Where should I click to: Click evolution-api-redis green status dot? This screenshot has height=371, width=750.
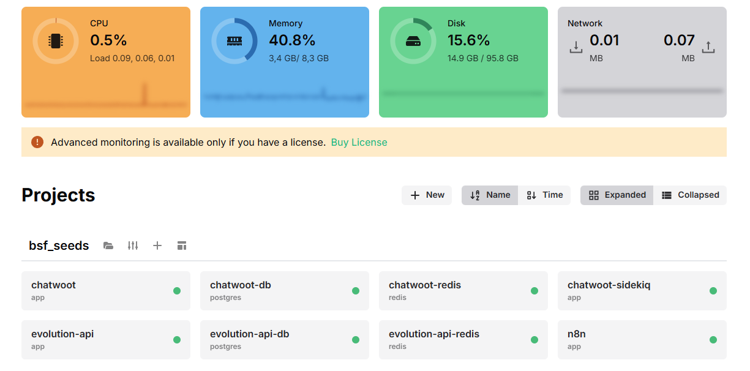534,340
